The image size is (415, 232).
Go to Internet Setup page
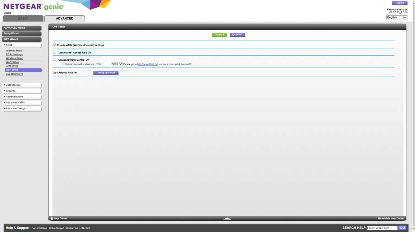[x=14, y=51]
